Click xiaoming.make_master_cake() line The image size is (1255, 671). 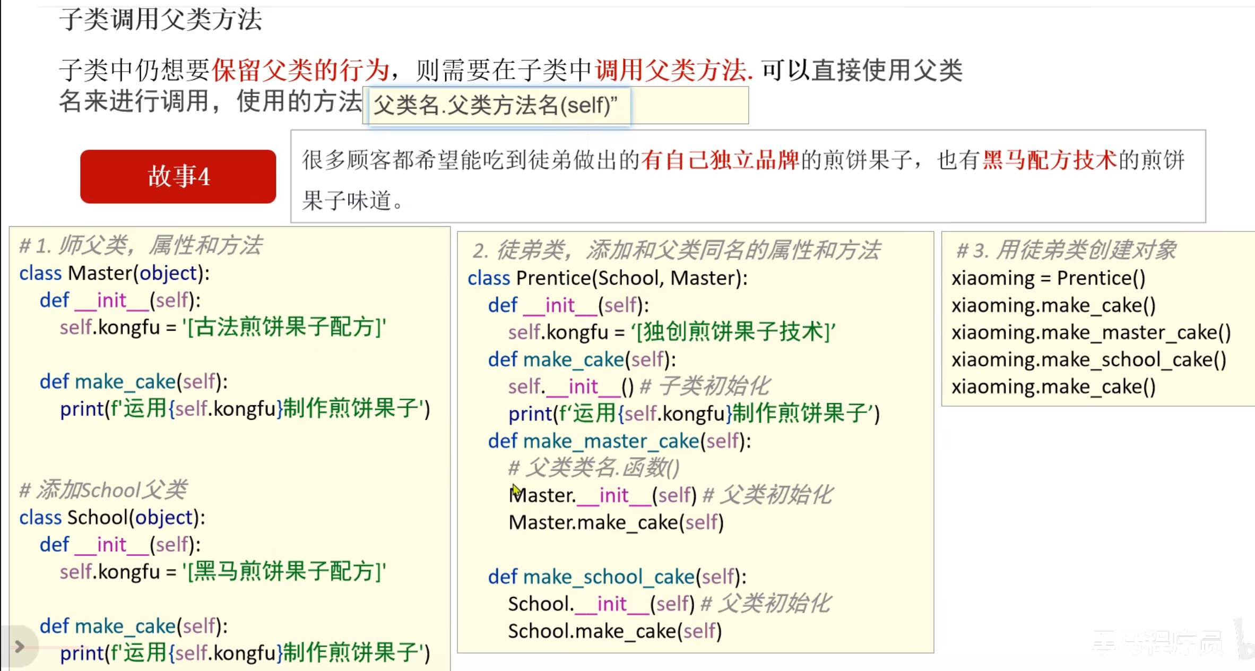coord(1091,333)
